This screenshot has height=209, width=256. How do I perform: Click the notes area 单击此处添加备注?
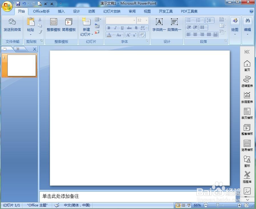pyautogui.click(x=61, y=196)
